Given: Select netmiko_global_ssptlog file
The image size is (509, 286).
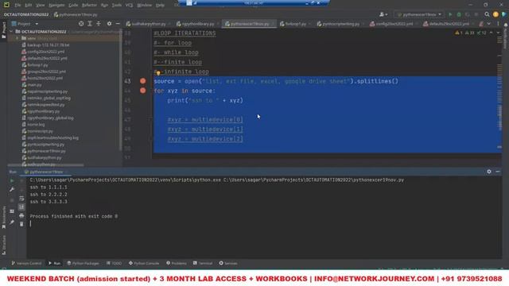Looking at the screenshot, I should [x=49, y=98].
